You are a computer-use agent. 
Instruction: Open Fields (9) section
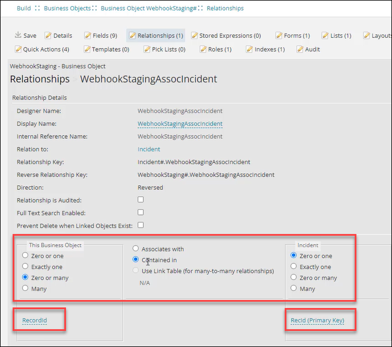(101, 36)
